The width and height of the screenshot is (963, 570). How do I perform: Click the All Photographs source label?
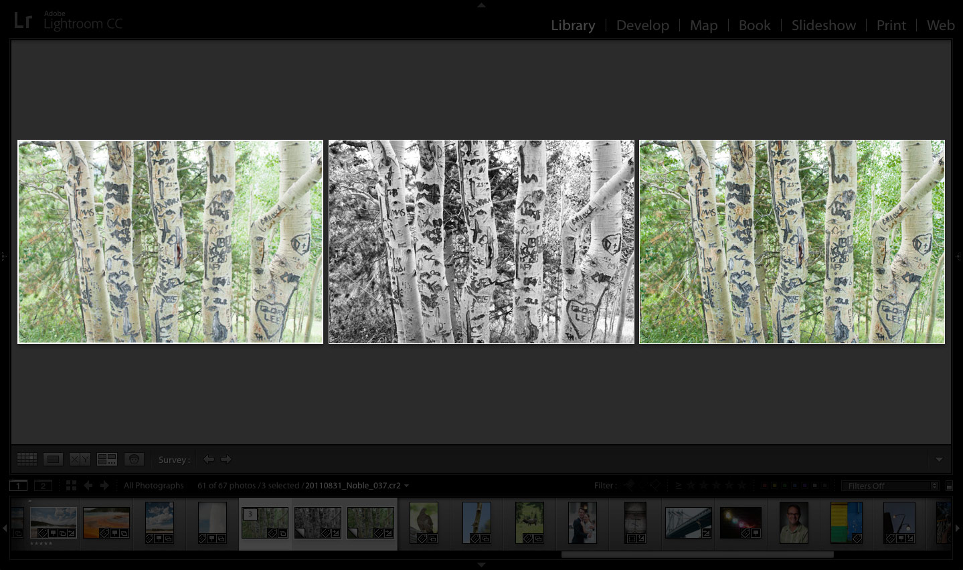(153, 485)
